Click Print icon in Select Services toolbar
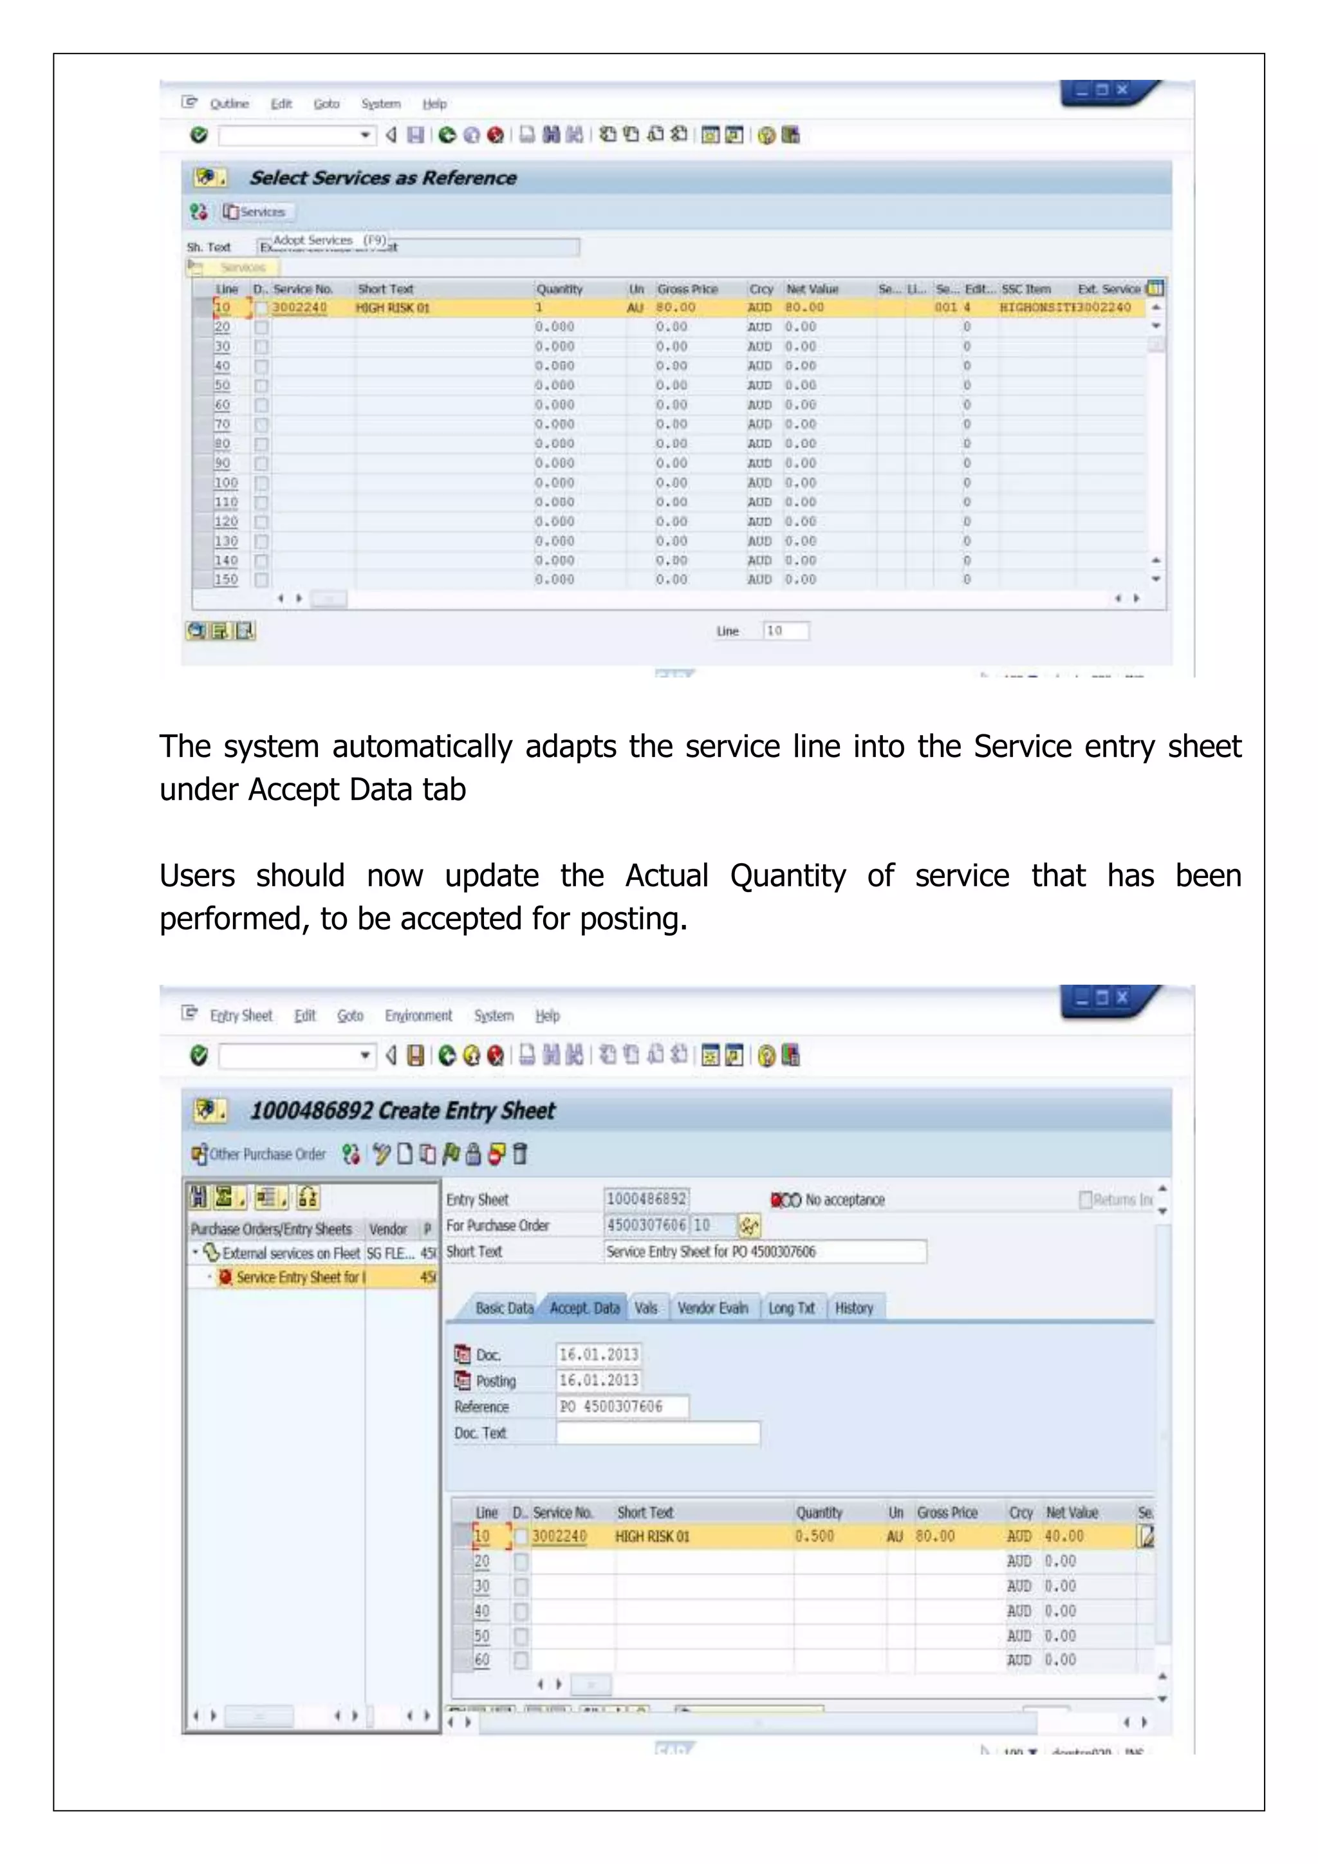Screen dimensions: 1318x1864 click(528, 135)
